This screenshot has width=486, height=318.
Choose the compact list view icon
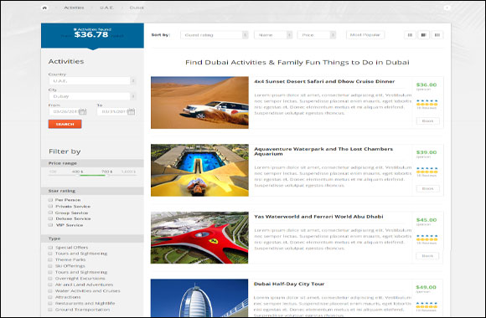[x=437, y=35]
